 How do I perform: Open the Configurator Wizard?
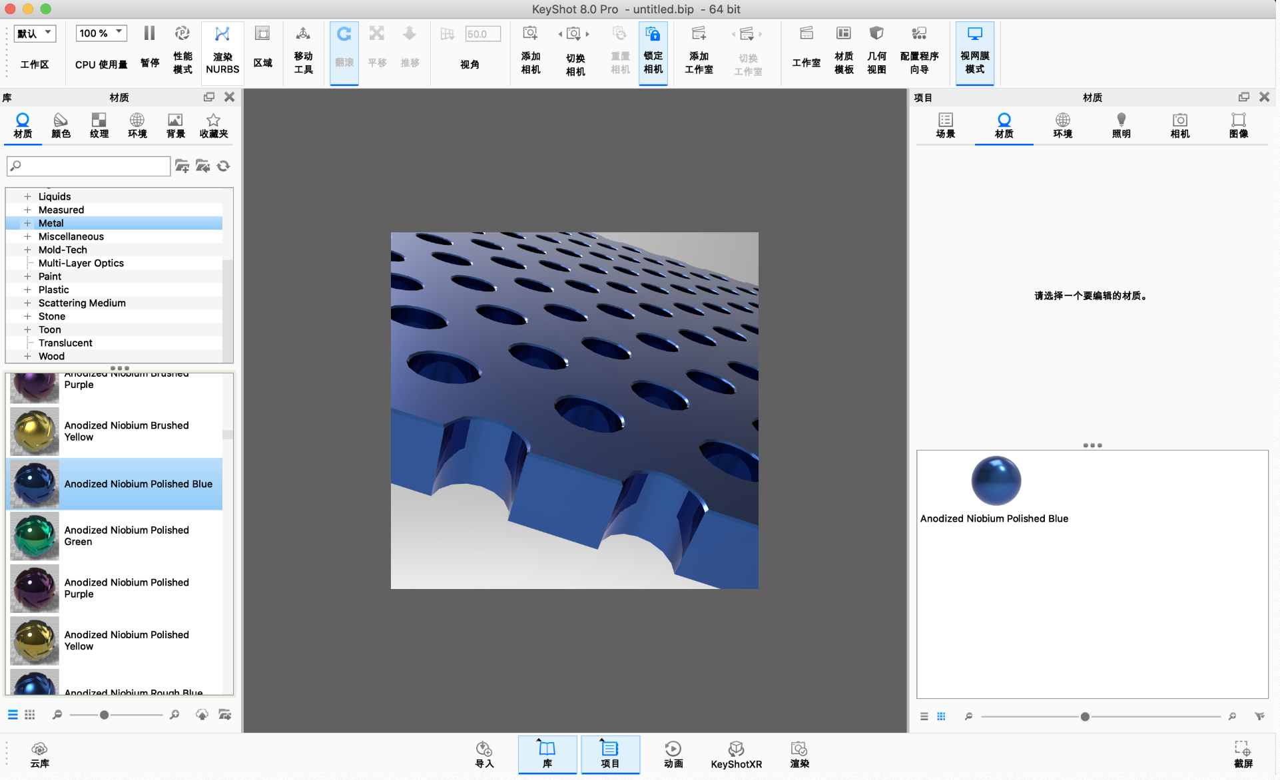(918, 50)
